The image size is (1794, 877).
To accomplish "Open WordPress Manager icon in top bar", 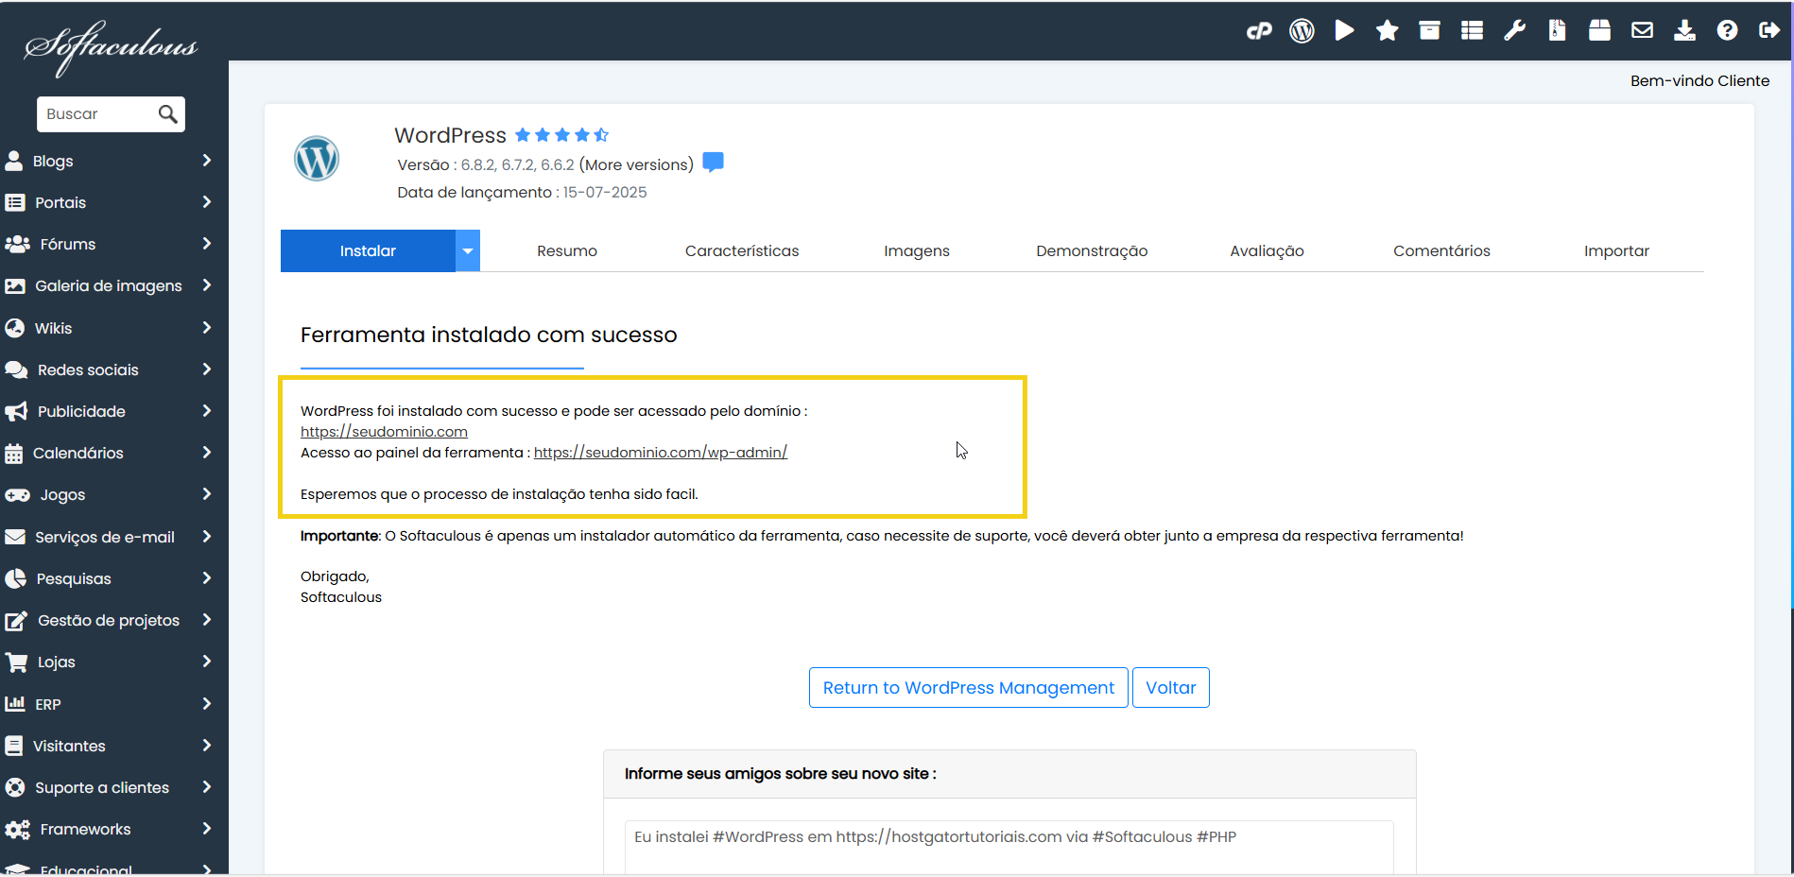I will (1302, 31).
